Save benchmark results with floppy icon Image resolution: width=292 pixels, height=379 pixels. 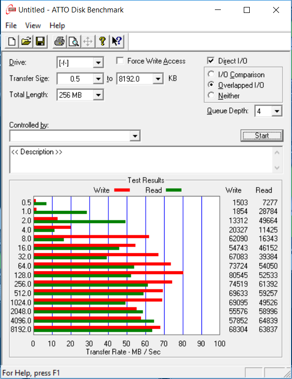tap(40, 42)
